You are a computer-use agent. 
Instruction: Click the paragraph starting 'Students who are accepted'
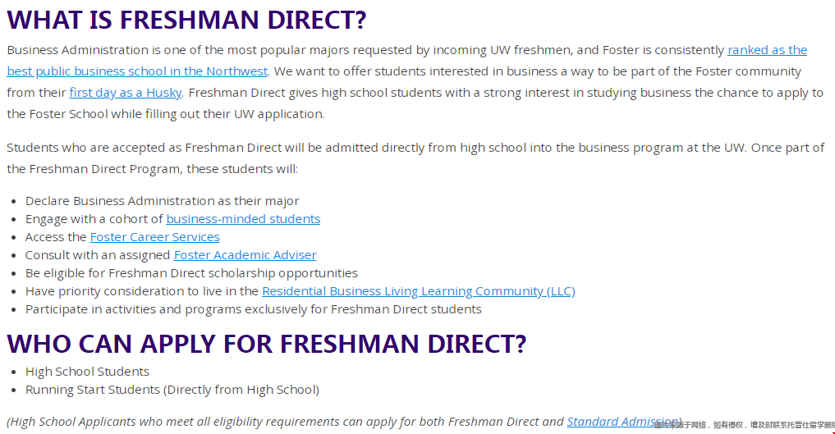tap(415, 158)
